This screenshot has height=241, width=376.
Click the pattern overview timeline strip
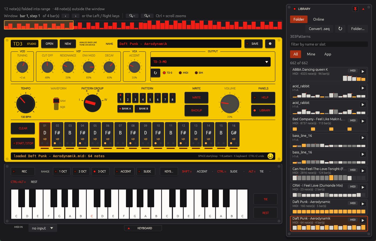(143, 25)
